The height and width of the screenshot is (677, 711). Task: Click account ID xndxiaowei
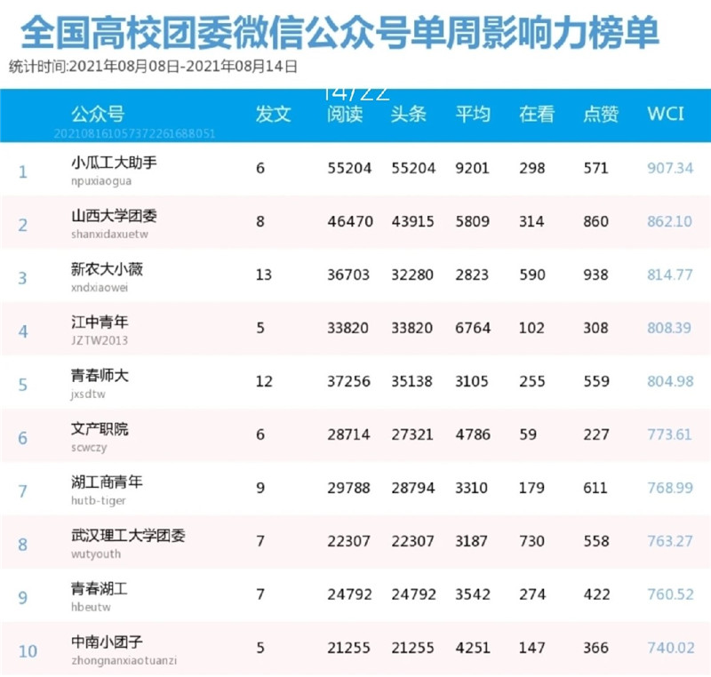(x=100, y=288)
